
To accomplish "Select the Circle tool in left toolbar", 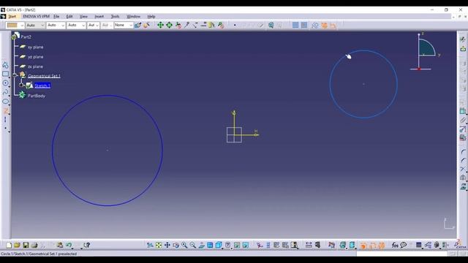I will tap(5, 83).
